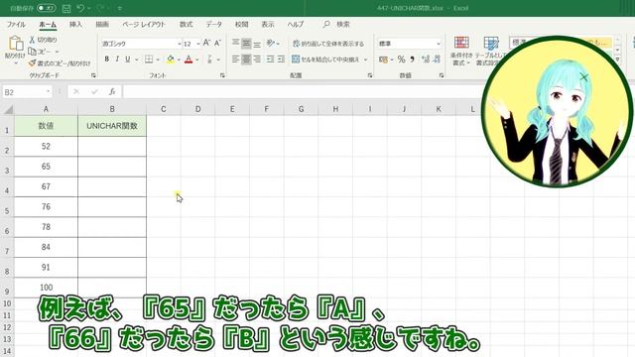Click the align left icon

point(236,59)
